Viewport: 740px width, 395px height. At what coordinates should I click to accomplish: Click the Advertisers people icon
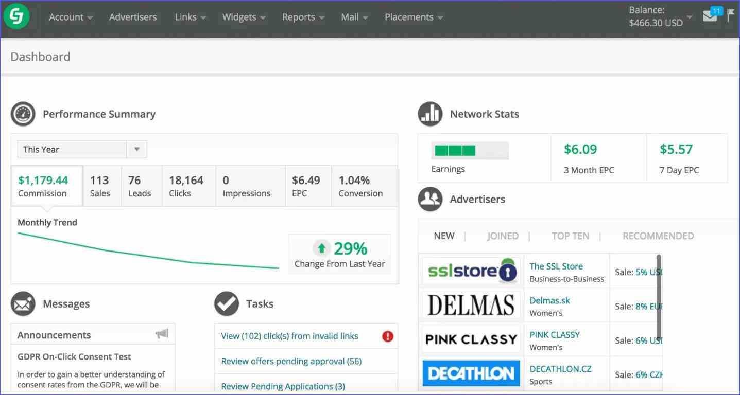pyautogui.click(x=430, y=199)
